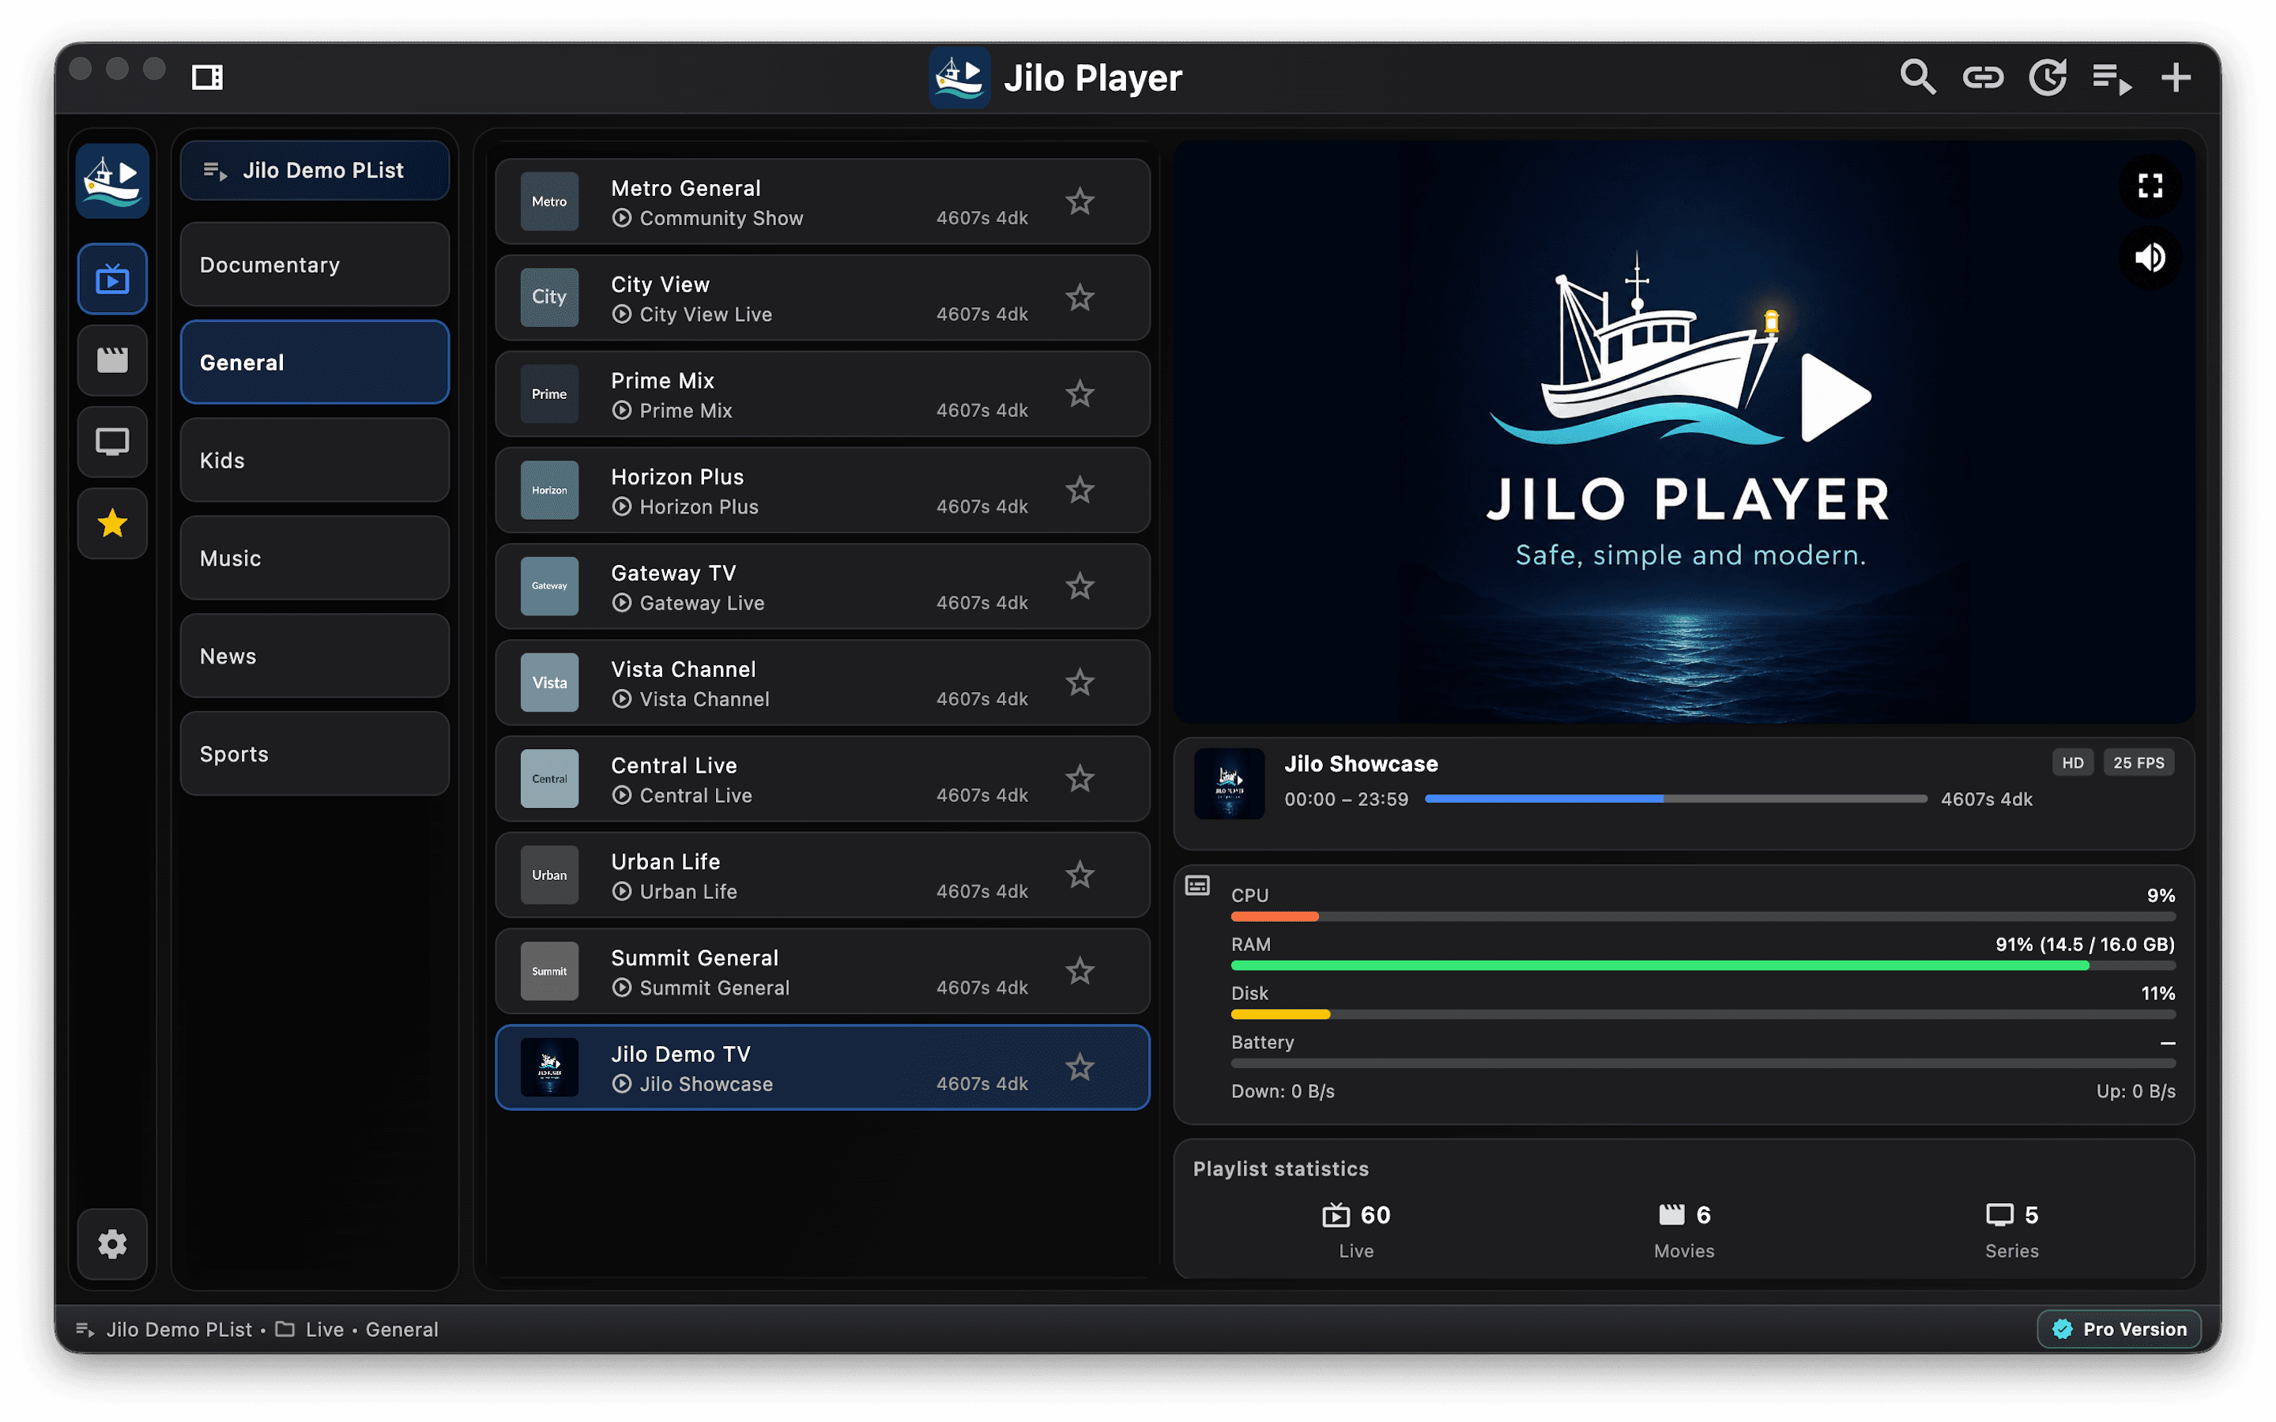
Task: Click the refresh history clock icon
Action: pyautogui.click(x=2048, y=77)
